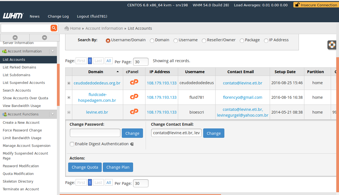Select Reseller/Owner search option
This screenshot has height=195, width=339.
(x=204, y=40)
